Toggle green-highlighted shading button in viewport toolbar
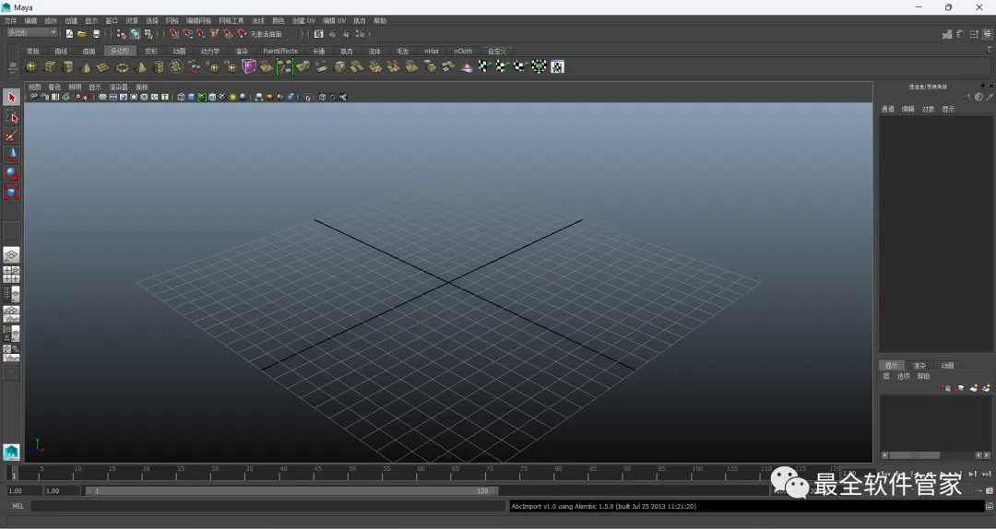 202,97
